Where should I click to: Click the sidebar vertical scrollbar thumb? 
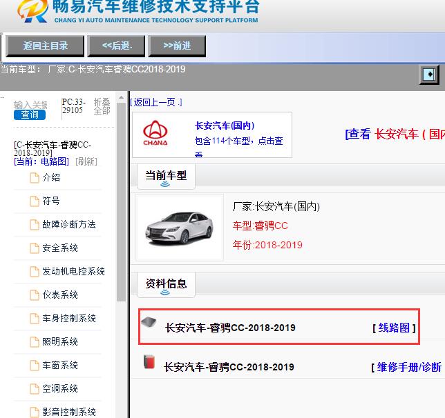[x=121, y=202]
